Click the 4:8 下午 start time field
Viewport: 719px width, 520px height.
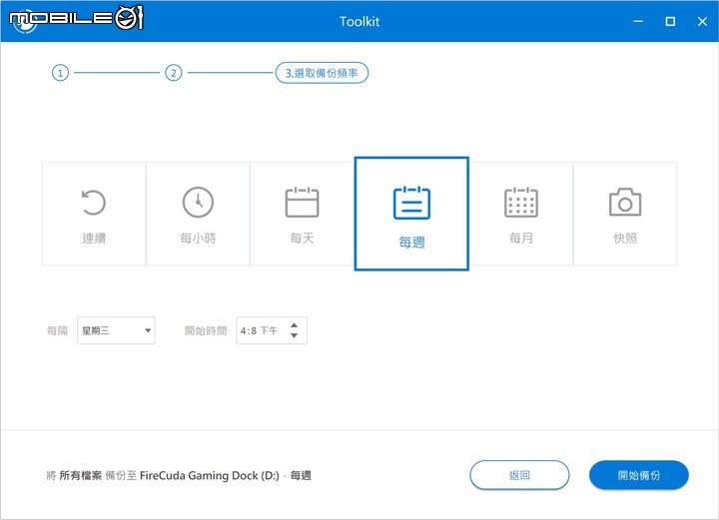pyautogui.click(x=272, y=330)
